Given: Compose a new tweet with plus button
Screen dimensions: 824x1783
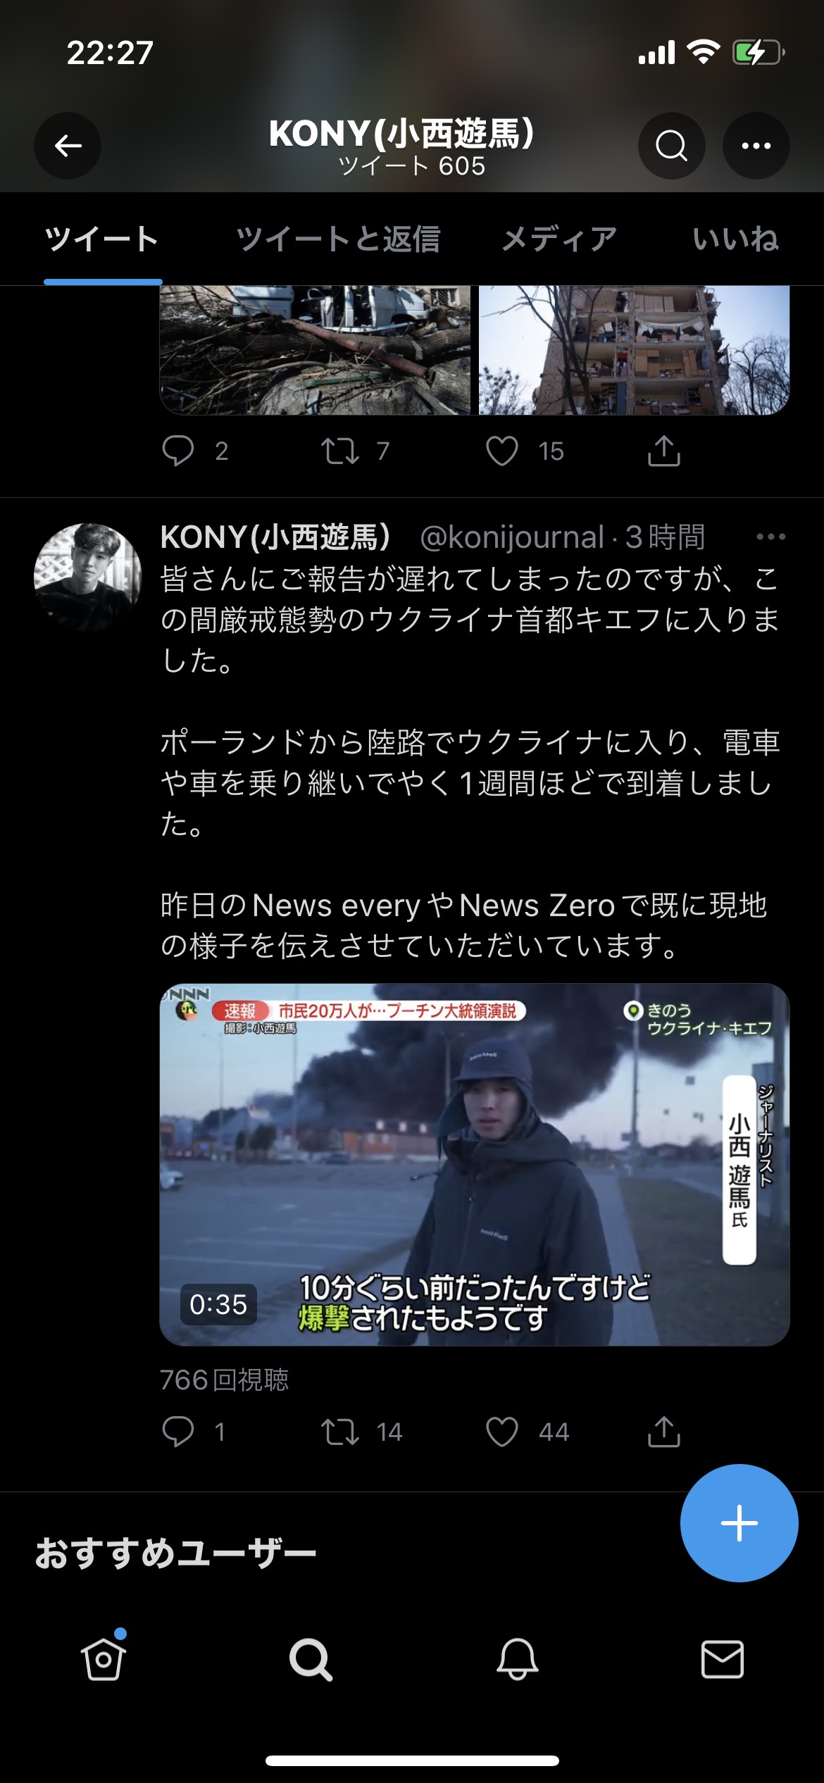Looking at the screenshot, I should coord(739,1523).
